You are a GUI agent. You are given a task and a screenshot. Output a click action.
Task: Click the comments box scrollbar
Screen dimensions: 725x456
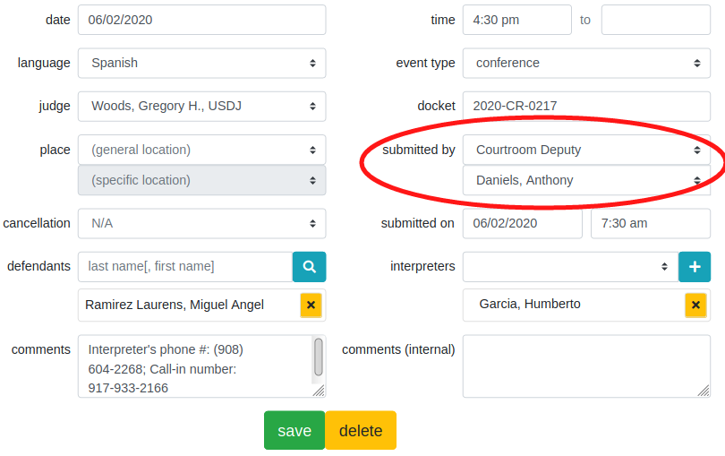click(x=318, y=357)
